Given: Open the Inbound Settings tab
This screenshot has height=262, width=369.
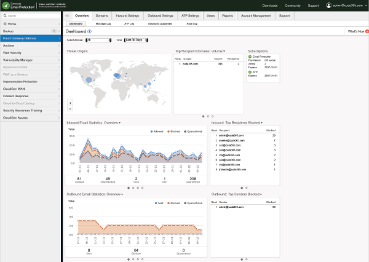Looking at the screenshot, I should (127, 15).
